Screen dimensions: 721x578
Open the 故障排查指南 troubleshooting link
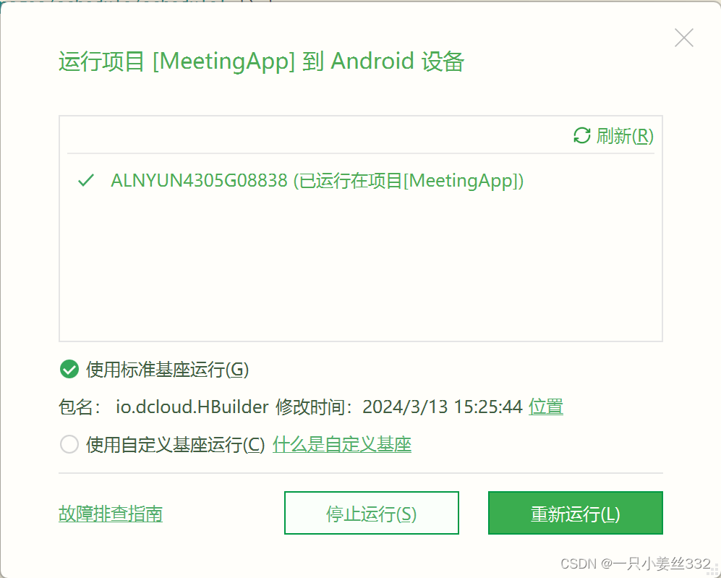click(111, 514)
